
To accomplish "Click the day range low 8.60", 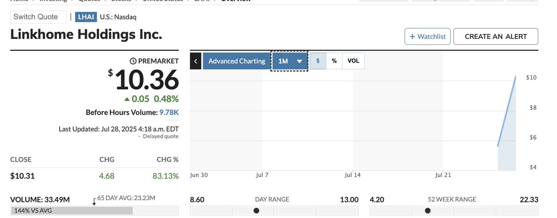I will [x=197, y=199].
